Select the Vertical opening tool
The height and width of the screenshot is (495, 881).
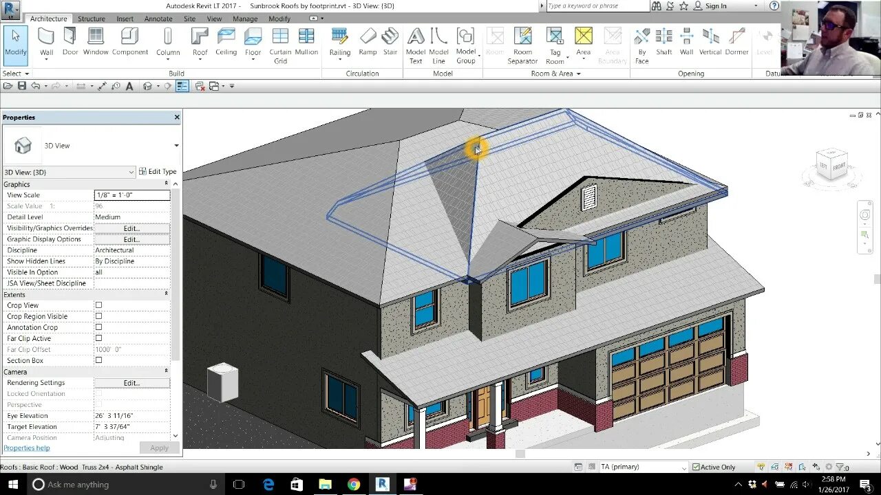point(710,41)
